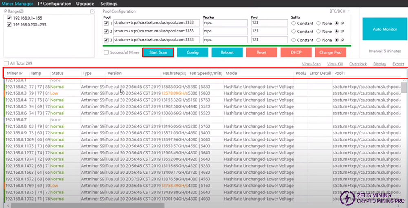Select Constant suffix for pool 1

pyautogui.click(x=294, y=23)
